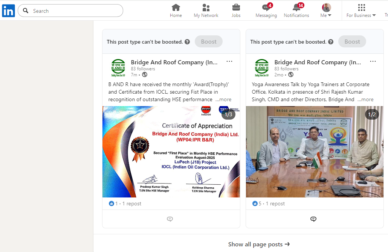This screenshot has width=388, height=252.
Task: Click '83 followers' on the award post
Action: 143,69
